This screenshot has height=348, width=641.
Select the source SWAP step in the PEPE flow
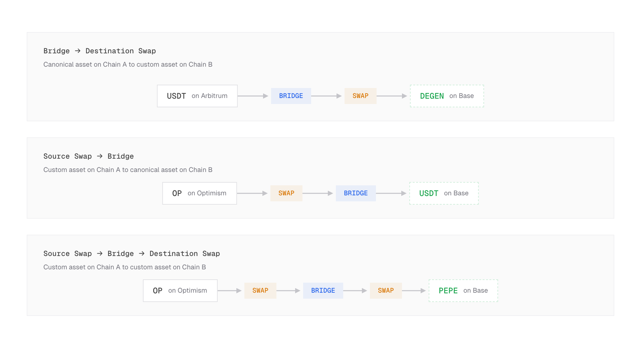260,291
